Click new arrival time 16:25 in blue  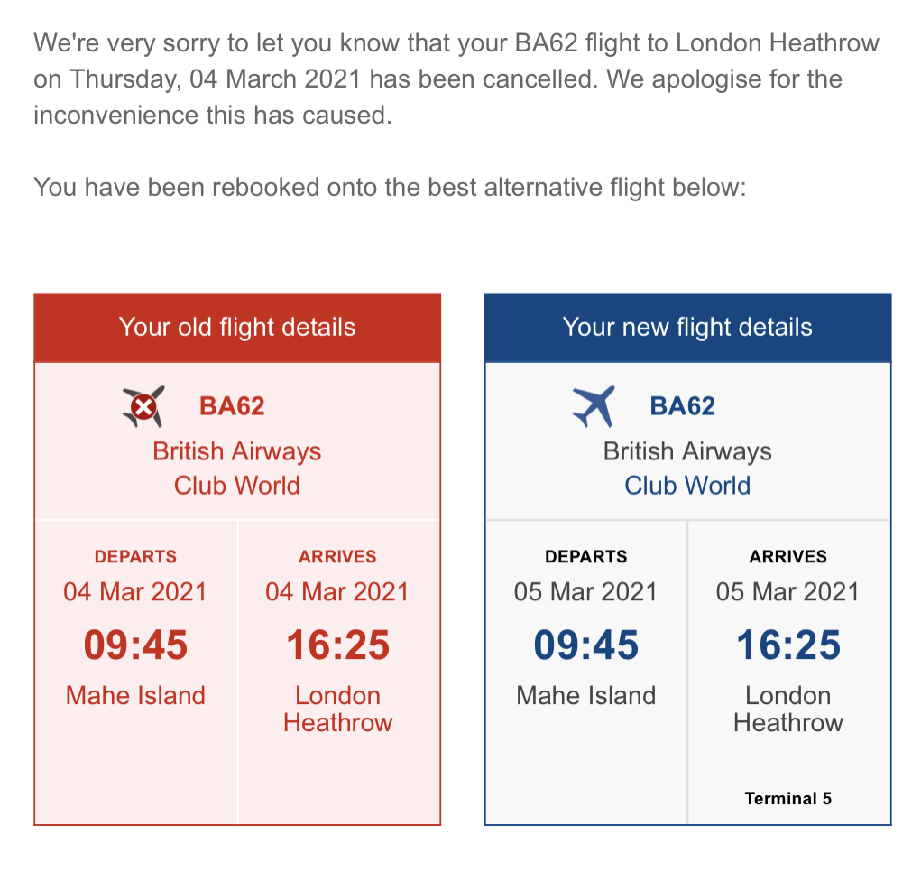coord(788,645)
